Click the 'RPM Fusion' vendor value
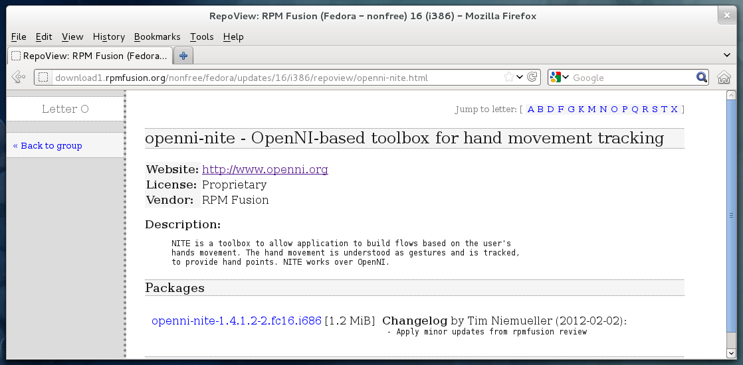 [235, 200]
